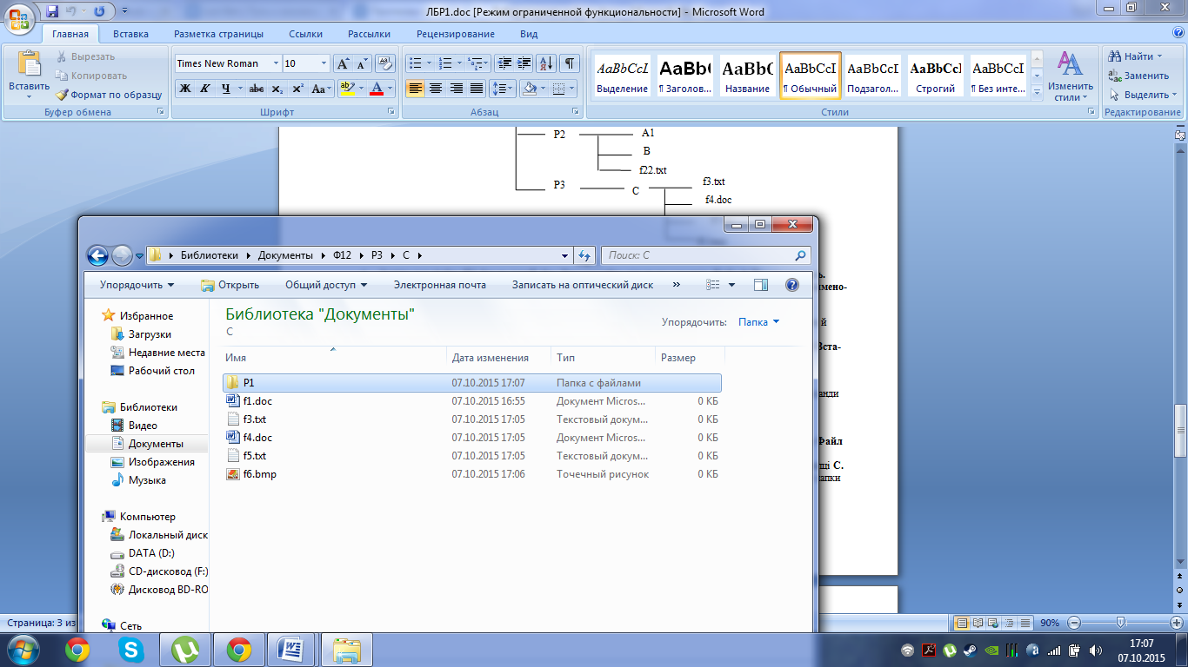
Task: Click the sort A-Я paragraph icon
Action: coord(546,63)
